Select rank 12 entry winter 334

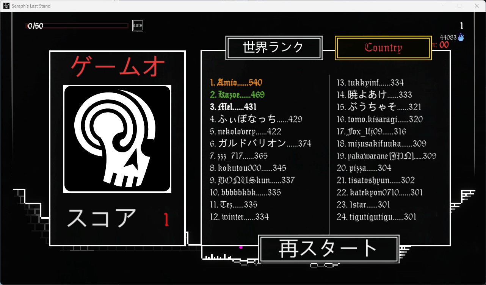pyautogui.click(x=240, y=217)
